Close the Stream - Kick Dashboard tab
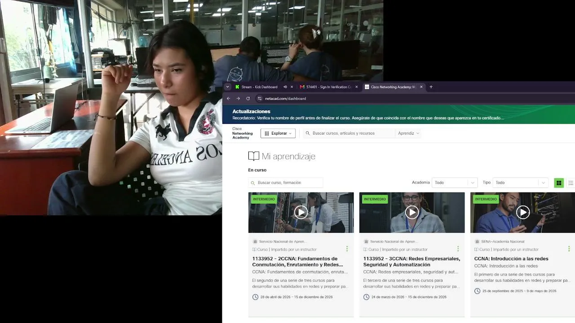 (x=292, y=87)
